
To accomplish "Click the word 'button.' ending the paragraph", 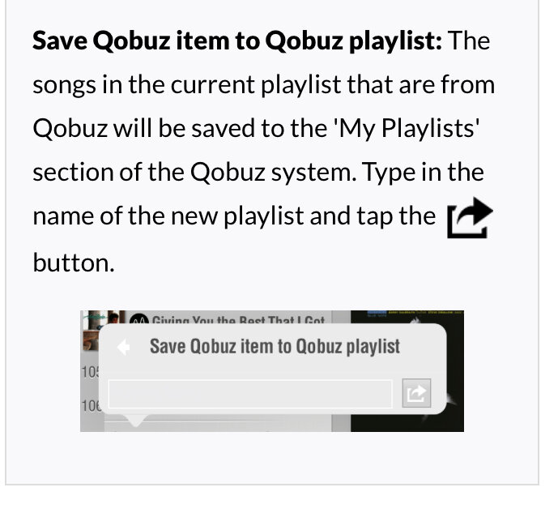I will pyautogui.click(x=74, y=263).
